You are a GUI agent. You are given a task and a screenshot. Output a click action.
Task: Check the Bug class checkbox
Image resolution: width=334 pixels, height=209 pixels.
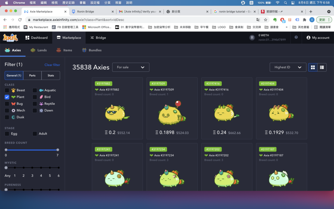(x=7, y=104)
